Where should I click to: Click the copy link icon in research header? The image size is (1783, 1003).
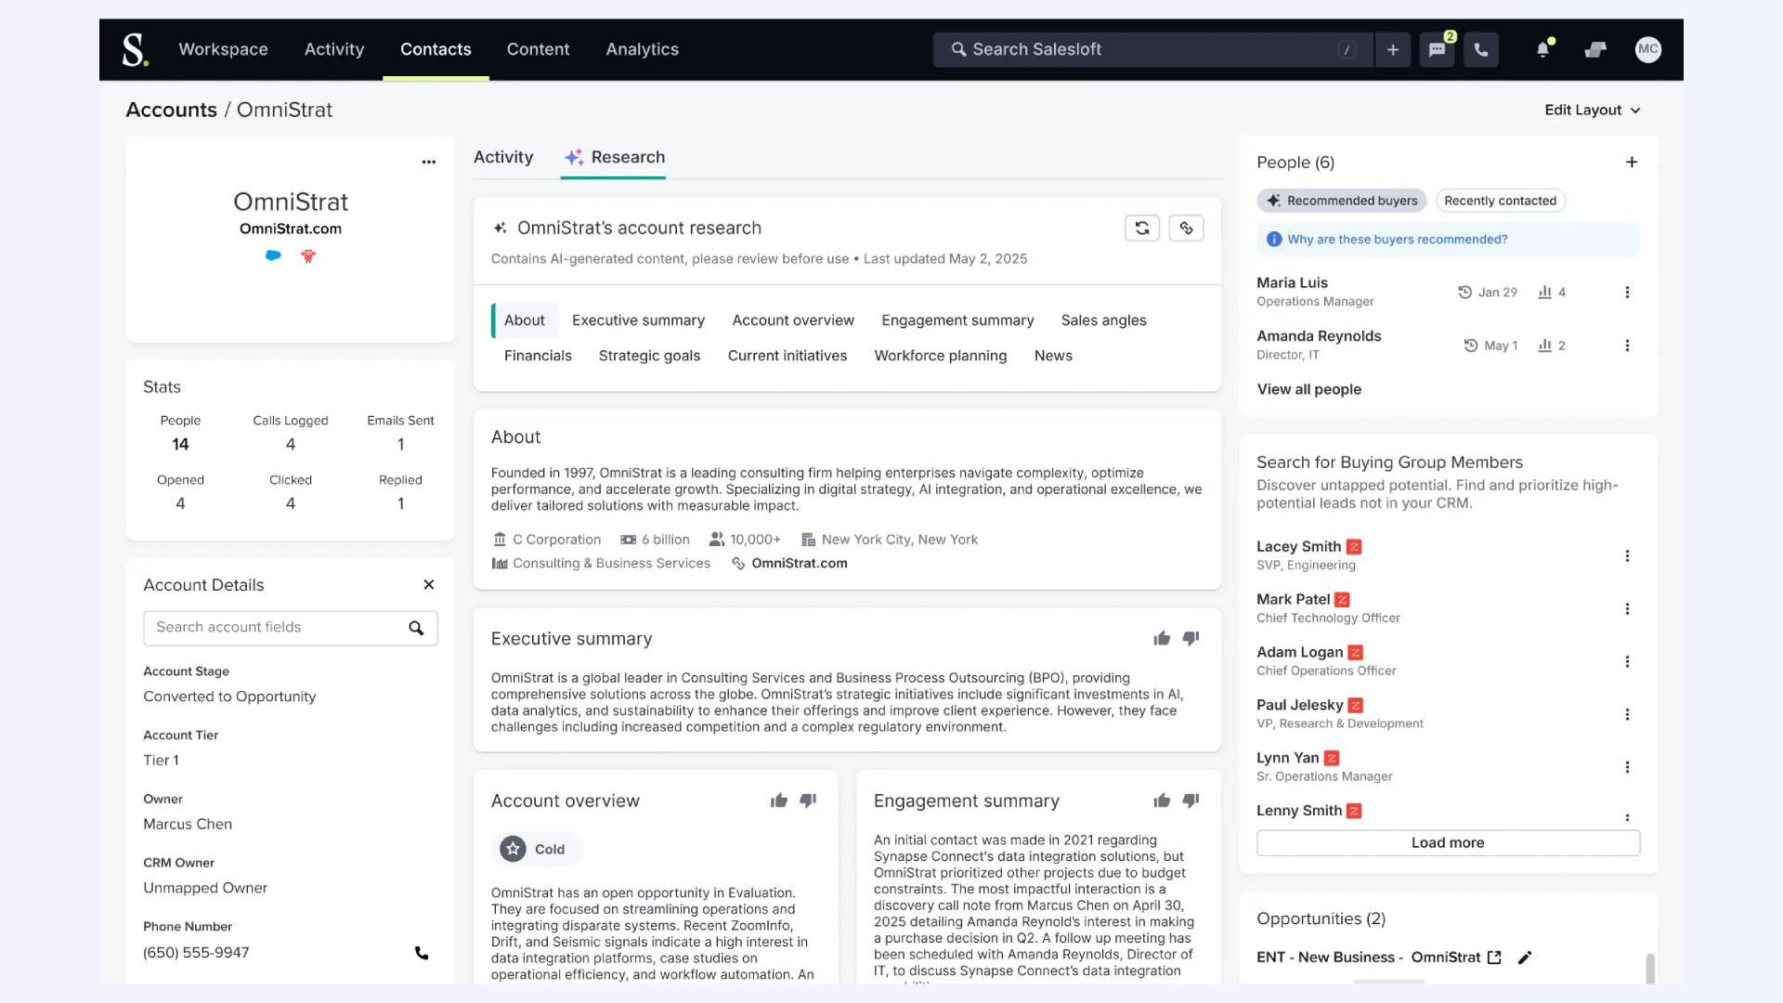tap(1186, 228)
